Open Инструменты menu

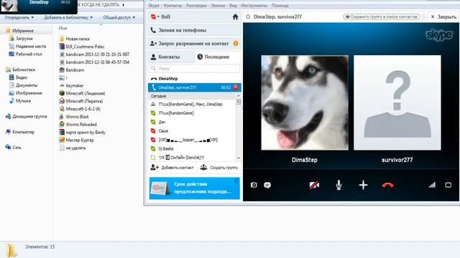(x=254, y=6)
